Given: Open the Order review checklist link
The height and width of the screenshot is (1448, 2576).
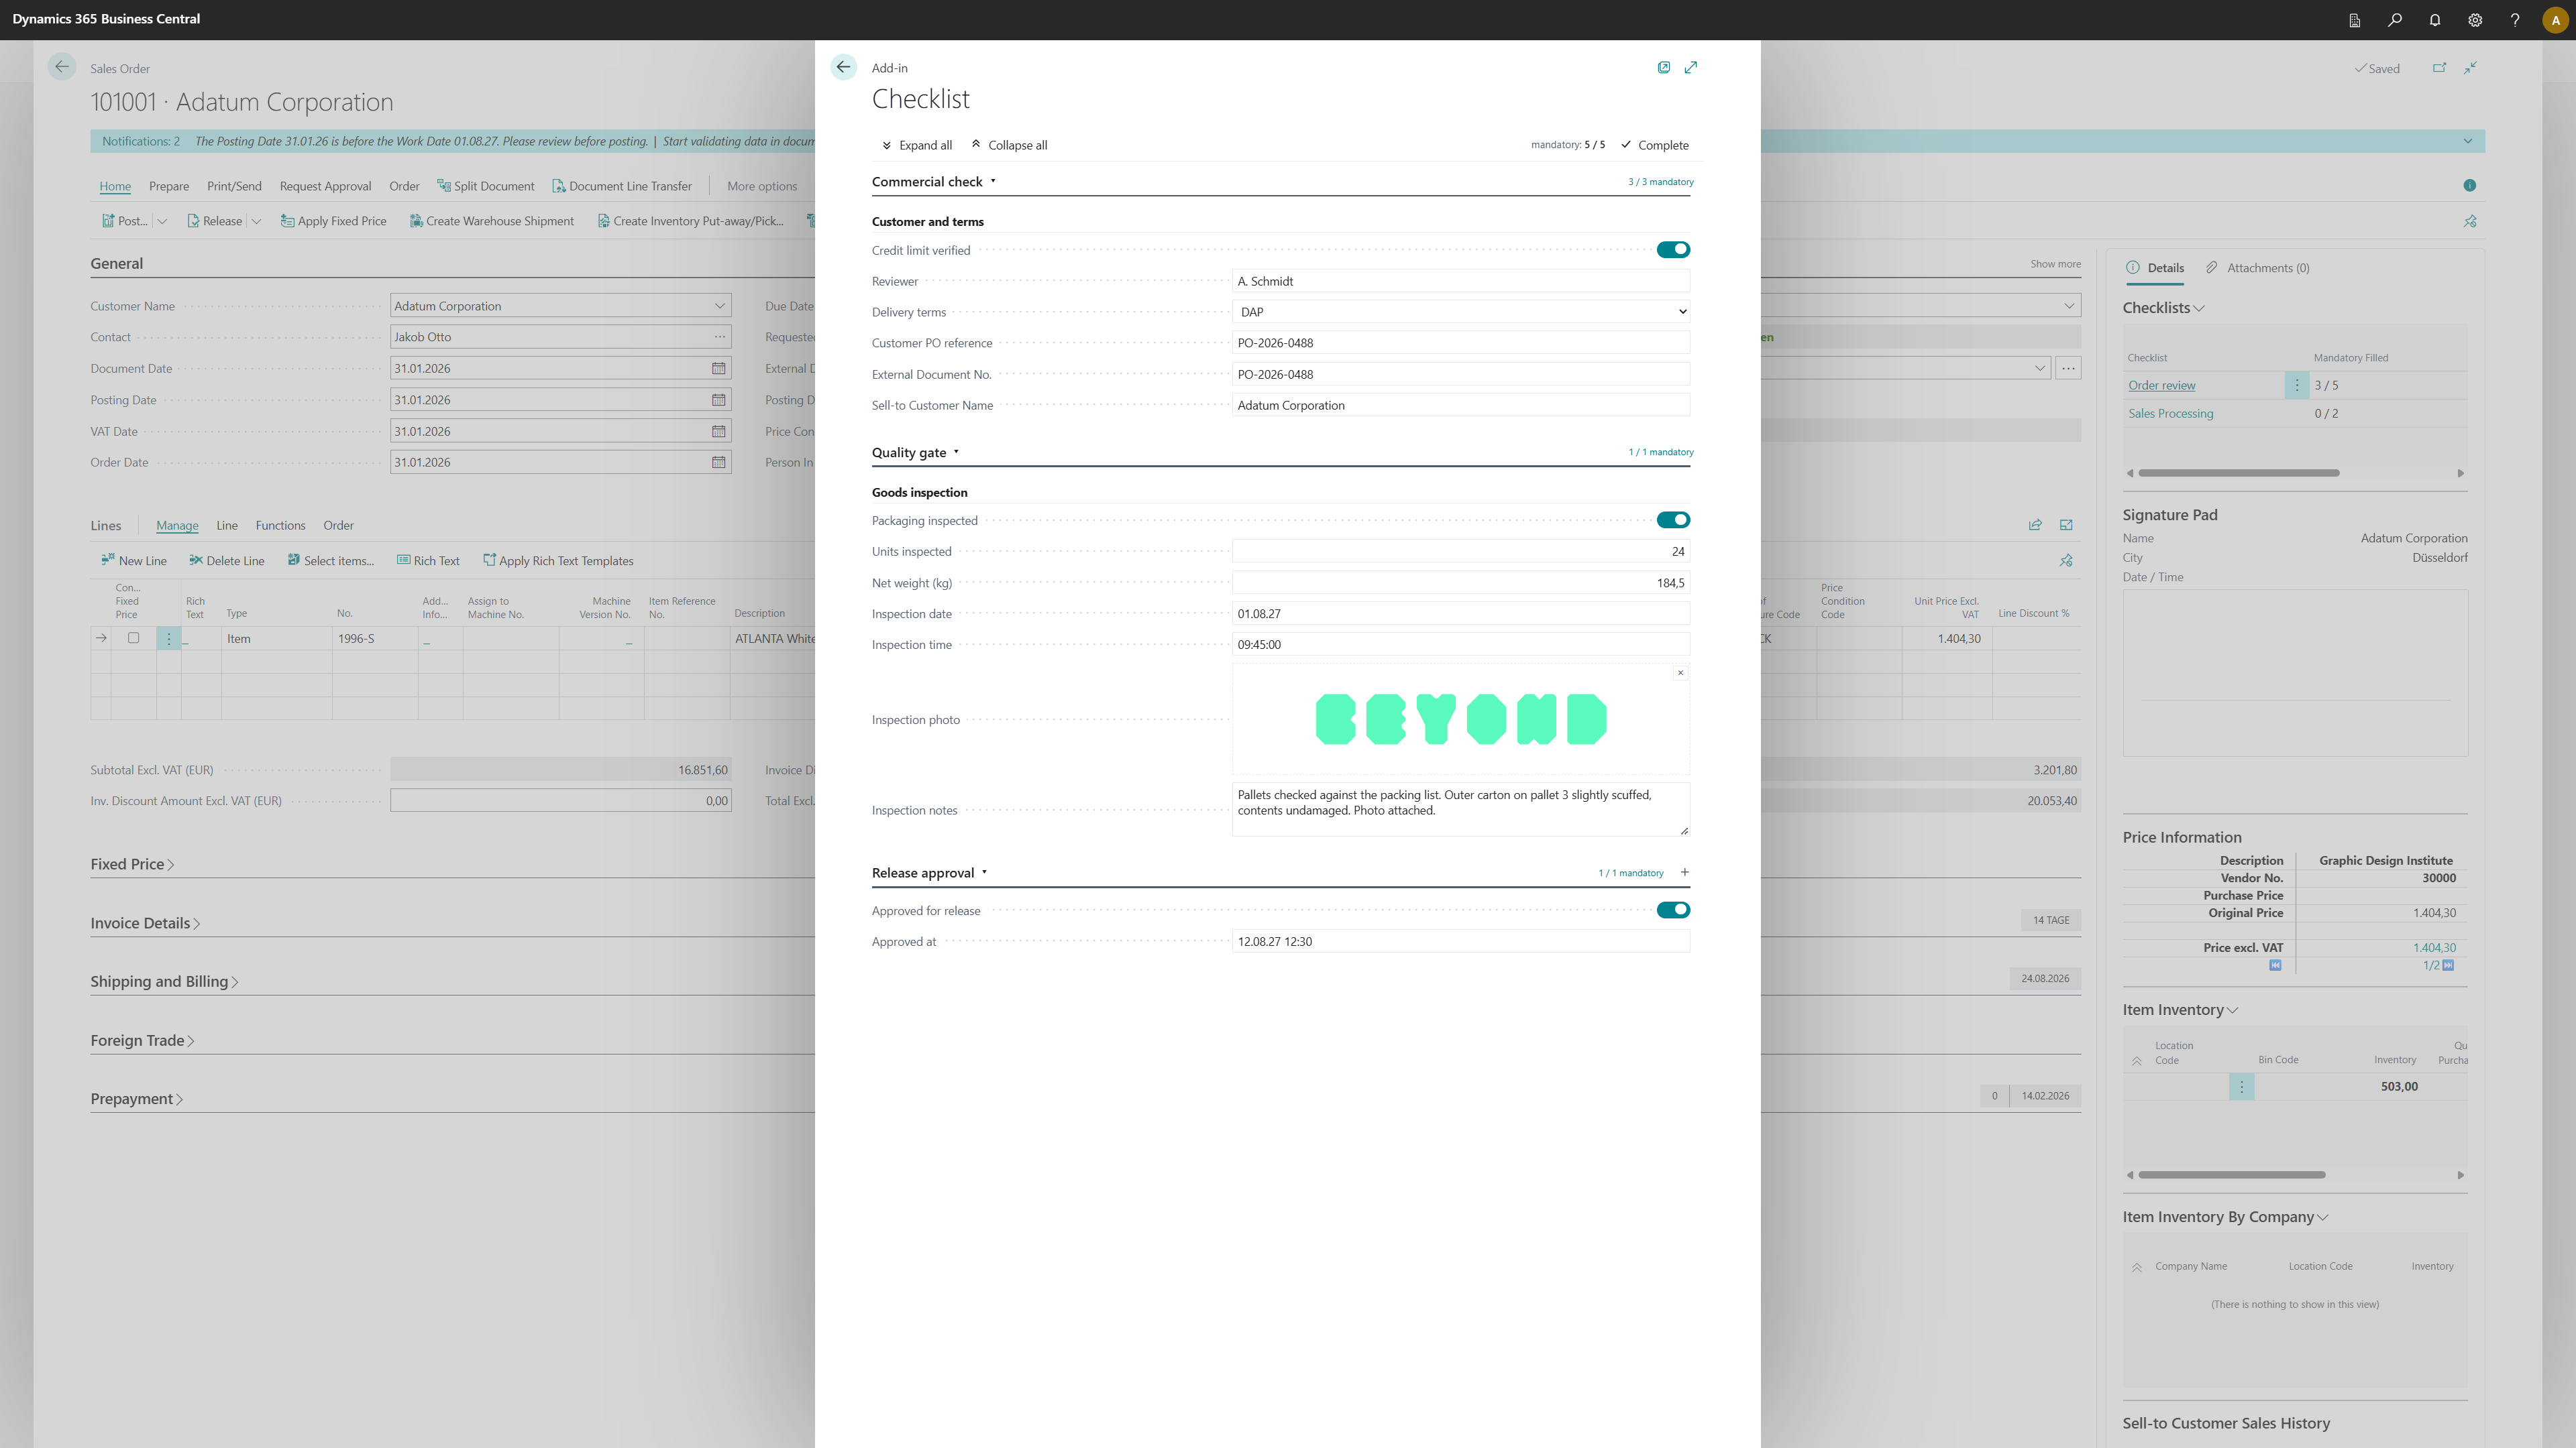Looking at the screenshot, I should point(2161,385).
